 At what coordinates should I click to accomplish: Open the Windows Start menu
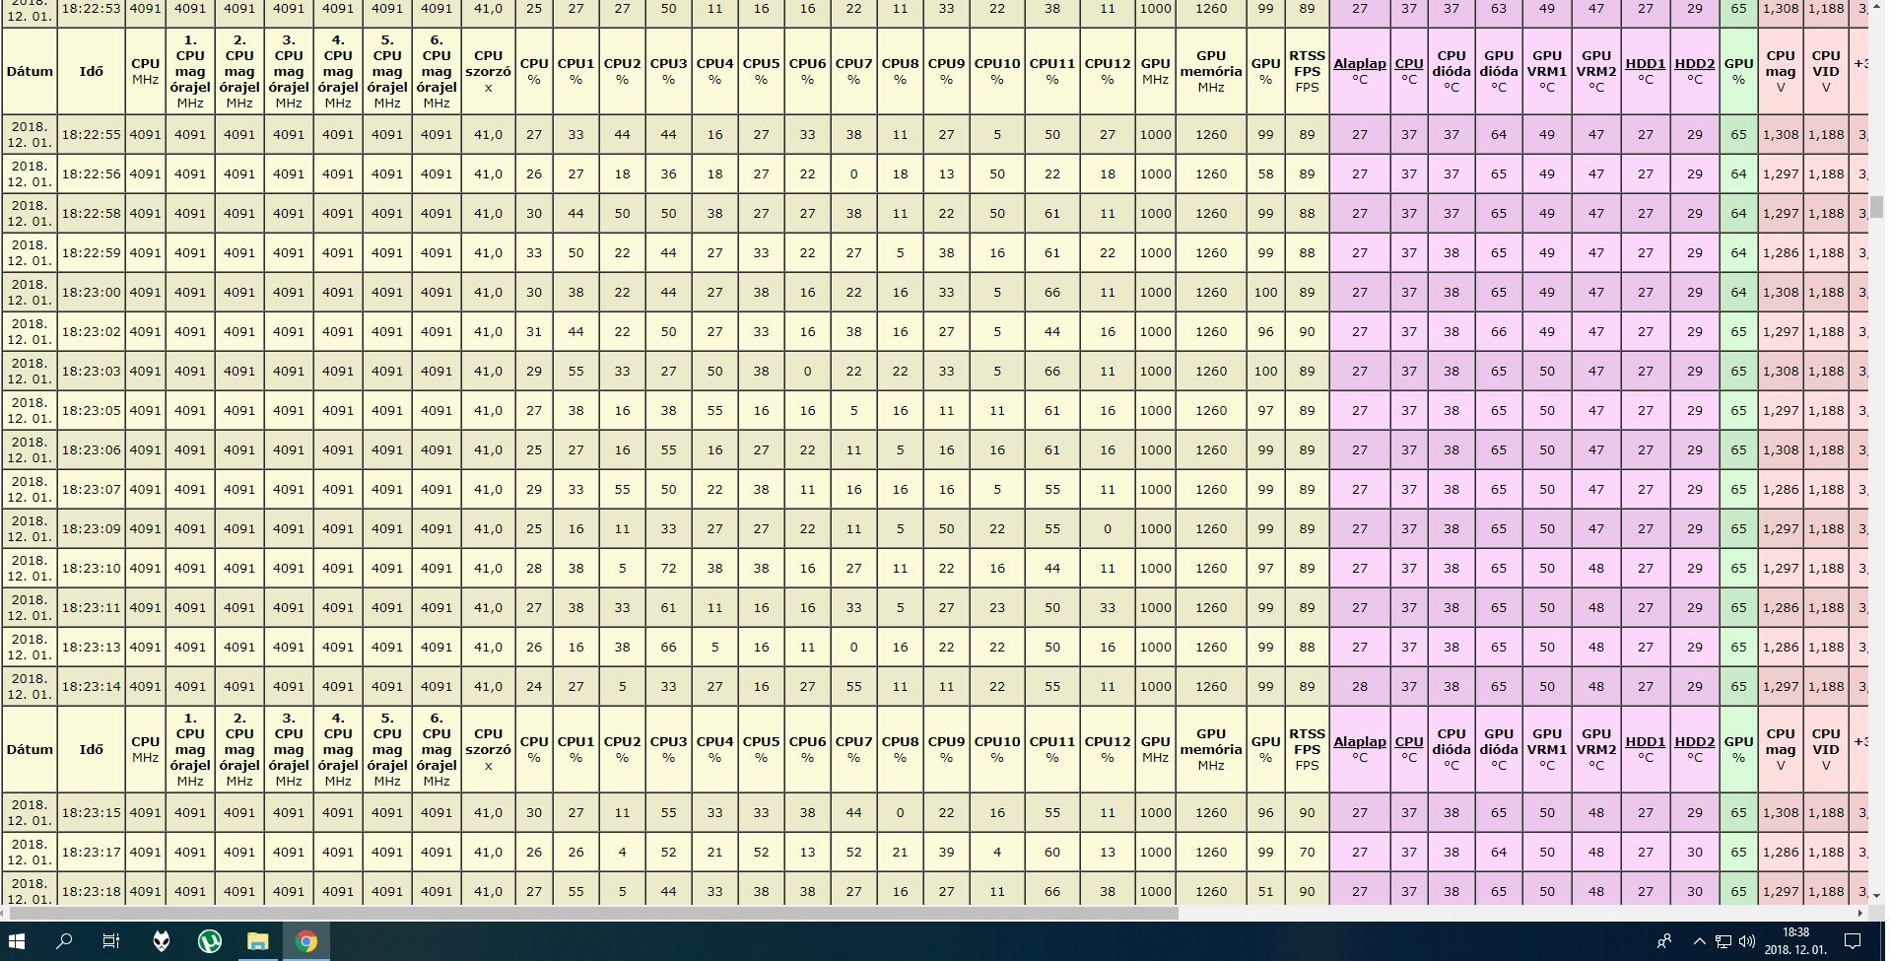[x=17, y=941]
